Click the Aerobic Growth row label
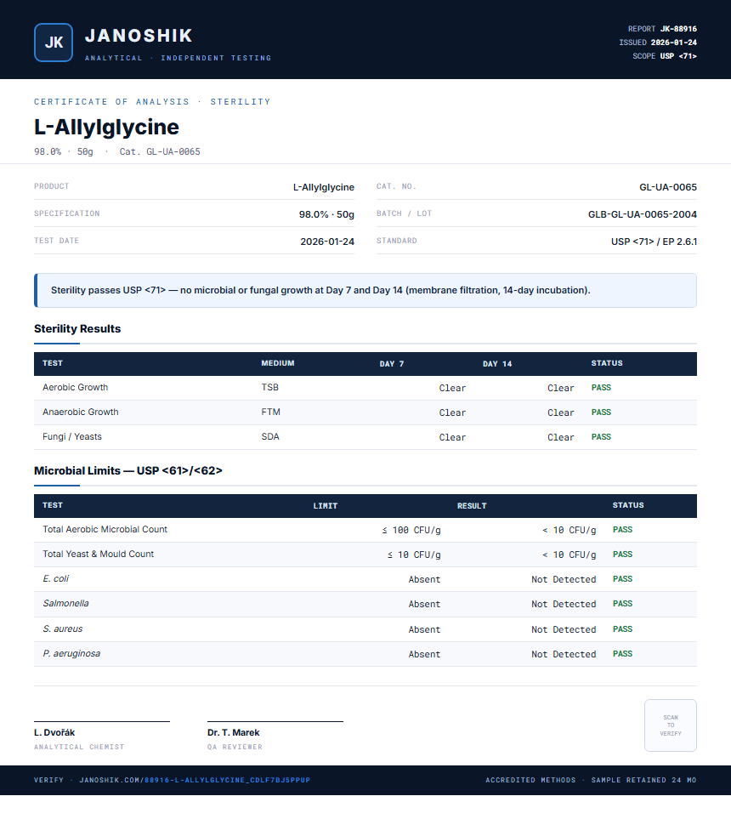Image resolution: width=731 pixels, height=819 pixels. tap(75, 387)
